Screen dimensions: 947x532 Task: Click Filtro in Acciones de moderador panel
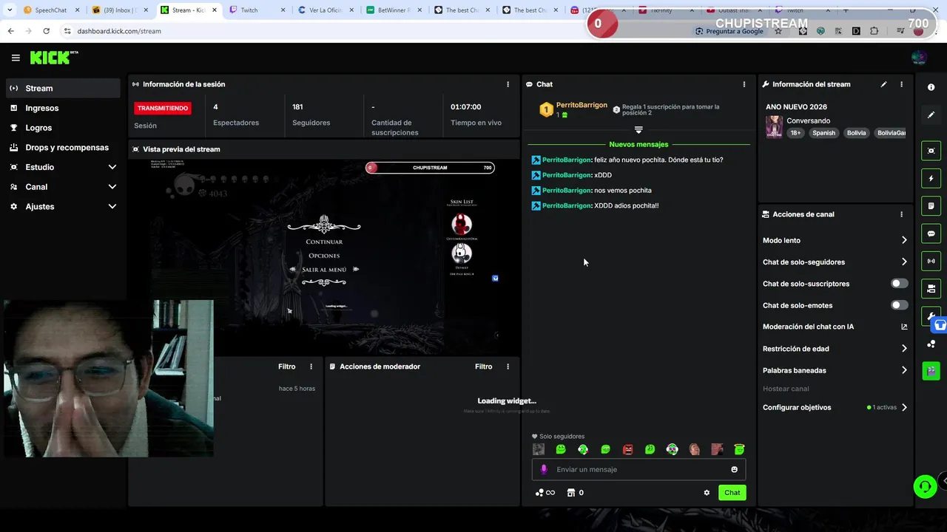(483, 366)
